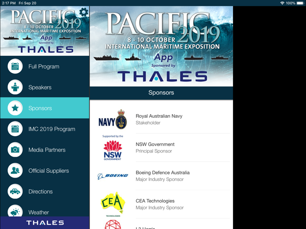
Task: Click the CEA Technologies logo
Action: 113,204
